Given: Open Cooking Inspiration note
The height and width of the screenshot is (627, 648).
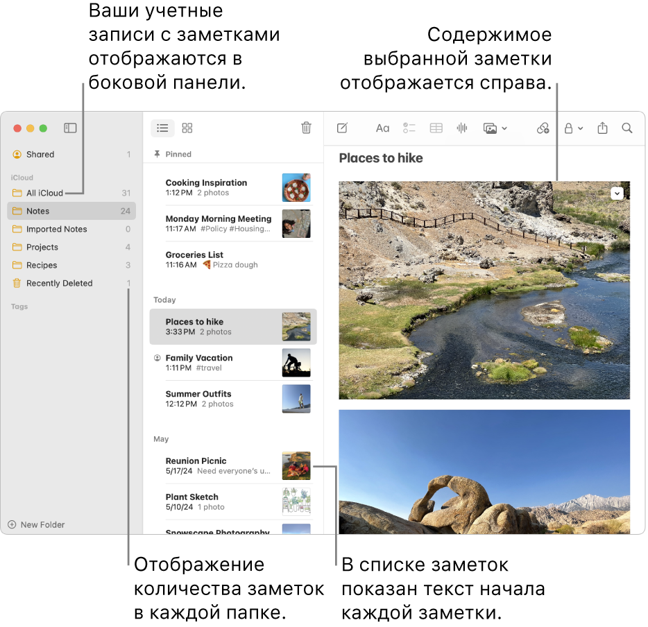Looking at the screenshot, I should [233, 187].
